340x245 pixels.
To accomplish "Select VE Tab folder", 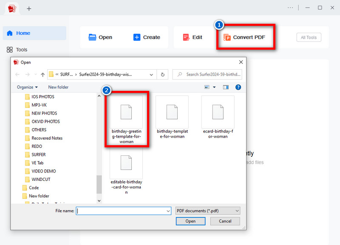I will (x=34, y=163).
